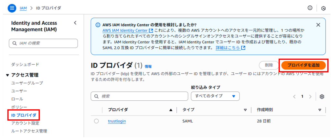Screen dimensions: 331x138
Task: Collapse the アクセス管理 section
Action: tap(8, 75)
